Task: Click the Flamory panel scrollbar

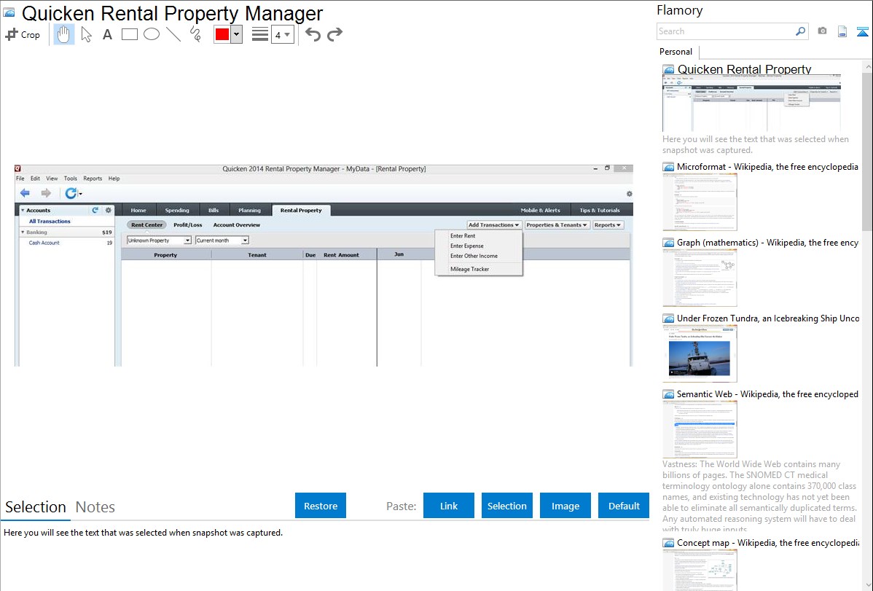Action: pyautogui.click(x=867, y=150)
